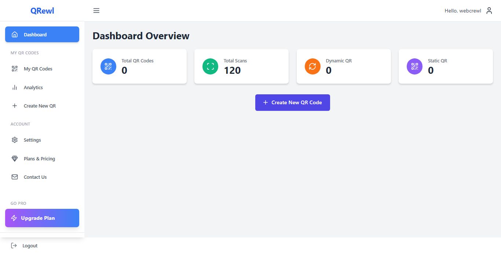Image resolution: width=501 pixels, height=258 pixels.
Task: Open the Dashboard sidebar item
Action: (x=42, y=34)
